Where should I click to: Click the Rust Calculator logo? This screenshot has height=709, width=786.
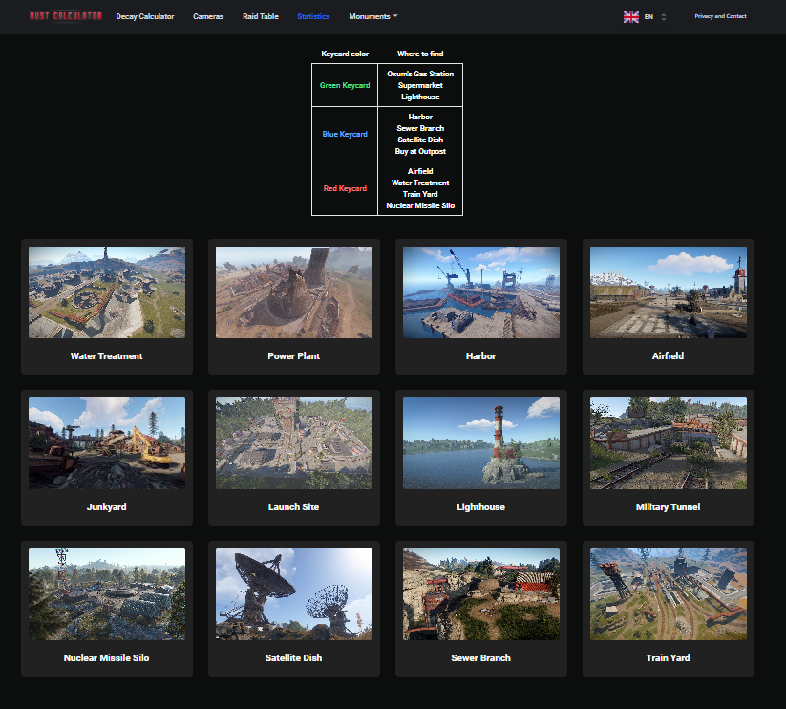66,16
